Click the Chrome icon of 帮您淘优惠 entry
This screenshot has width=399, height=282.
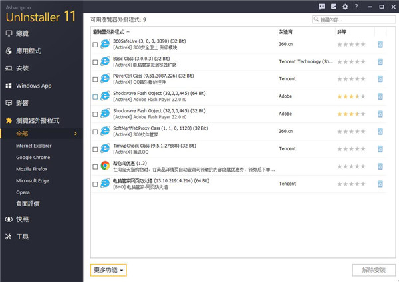click(105, 166)
